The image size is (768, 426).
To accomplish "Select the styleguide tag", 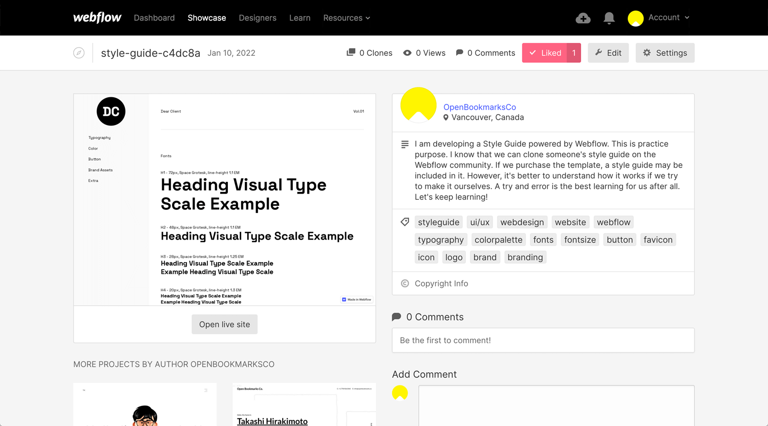I will click(x=439, y=222).
